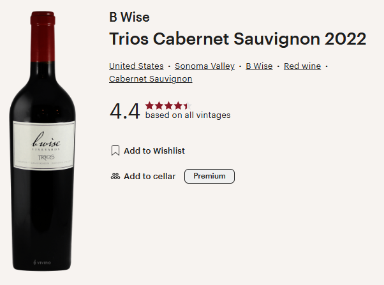
Task: Follow the underlined B Wise winery link
Action: click(x=259, y=66)
